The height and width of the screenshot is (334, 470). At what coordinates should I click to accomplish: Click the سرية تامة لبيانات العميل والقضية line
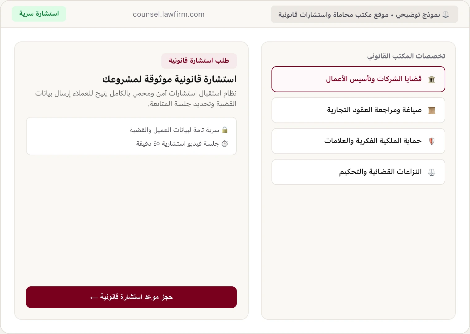174,130
